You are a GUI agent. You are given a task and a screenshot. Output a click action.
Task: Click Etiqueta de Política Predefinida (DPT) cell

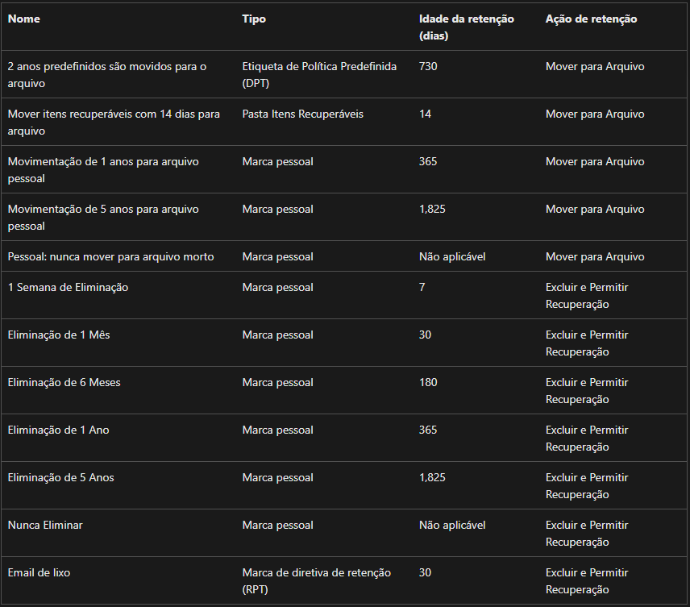(x=319, y=74)
